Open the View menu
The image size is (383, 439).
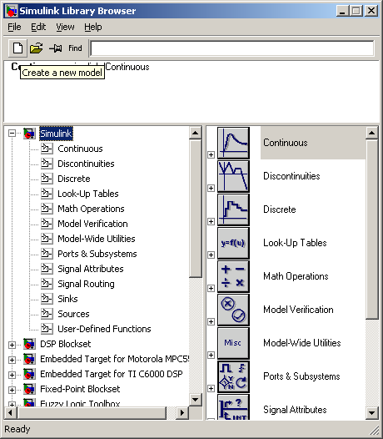(x=66, y=27)
